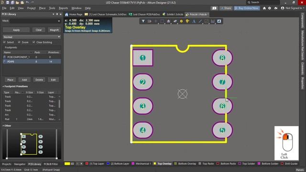Screen dimensions: 306x172
Task: Click the Undo arrow icon
Action: coord(27,2)
